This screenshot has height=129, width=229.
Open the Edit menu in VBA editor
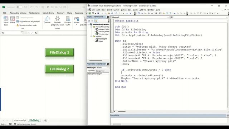[98, 10]
